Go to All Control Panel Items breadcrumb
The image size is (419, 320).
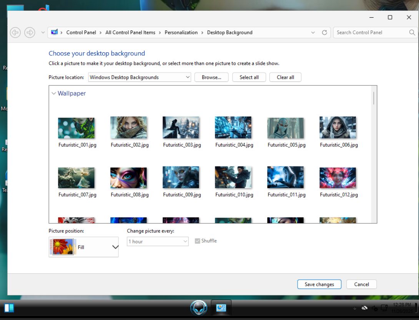click(x=130, y=33)
